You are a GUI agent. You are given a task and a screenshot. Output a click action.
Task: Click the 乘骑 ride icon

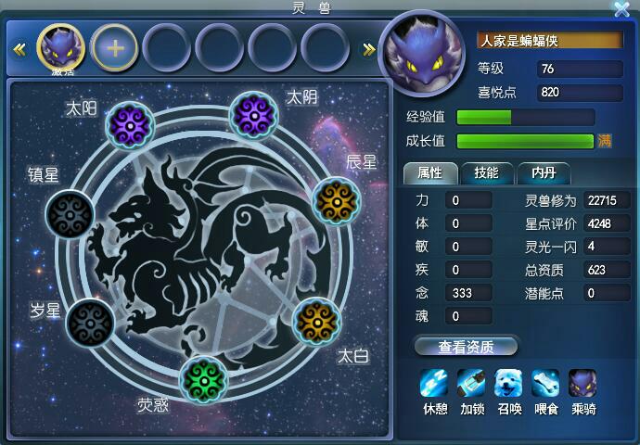point(582,383)
